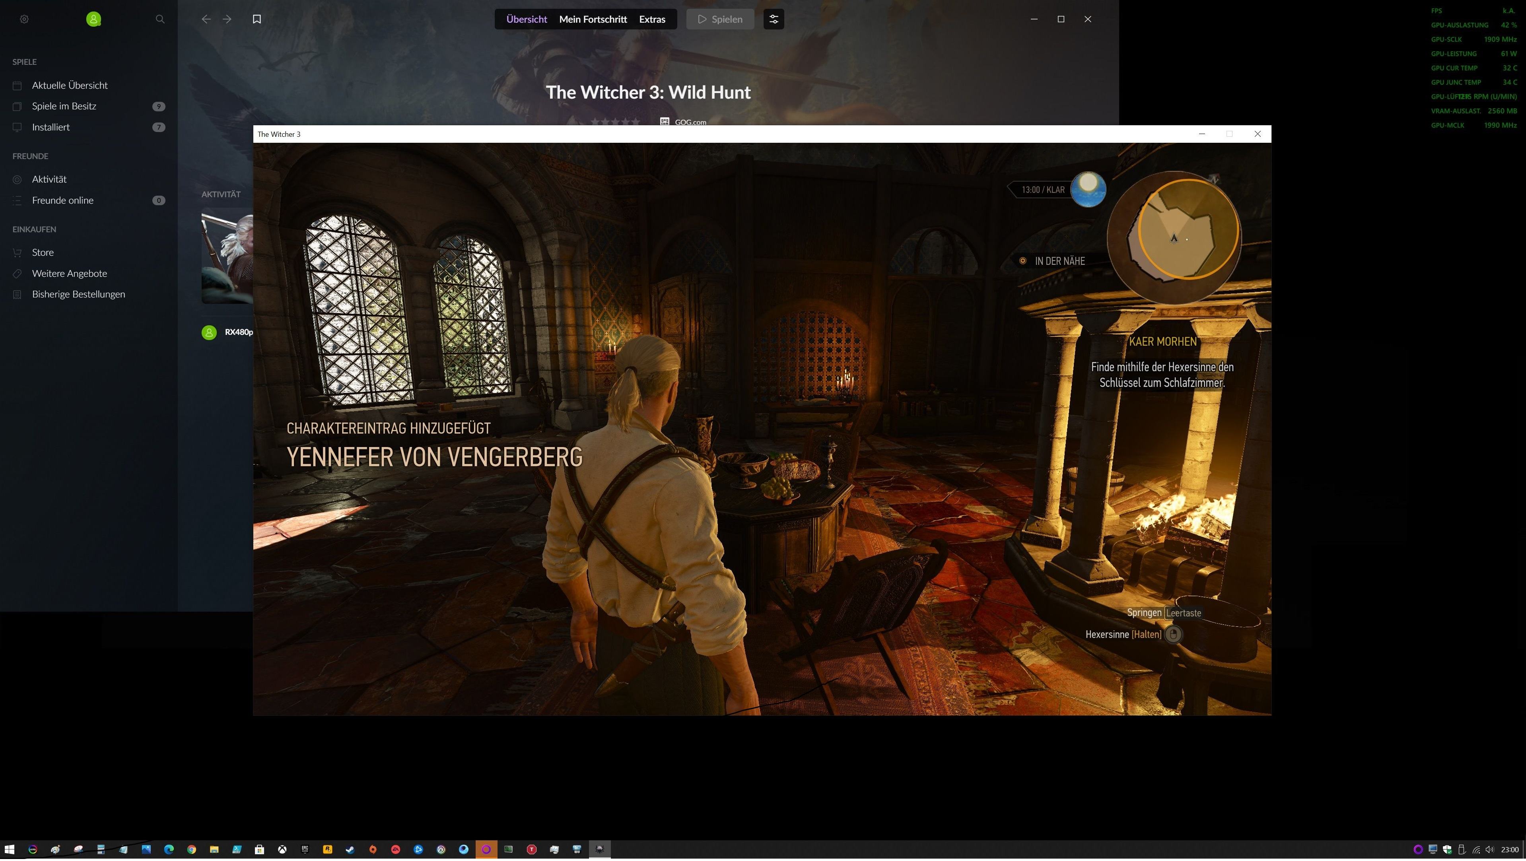Click the Hexersinne mouse button hint

[x=1173, y=635]
